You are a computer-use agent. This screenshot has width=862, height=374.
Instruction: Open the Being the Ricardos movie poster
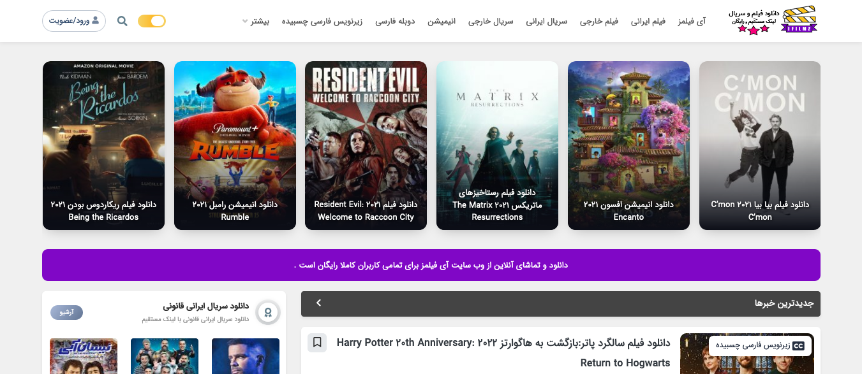(103, 145)
